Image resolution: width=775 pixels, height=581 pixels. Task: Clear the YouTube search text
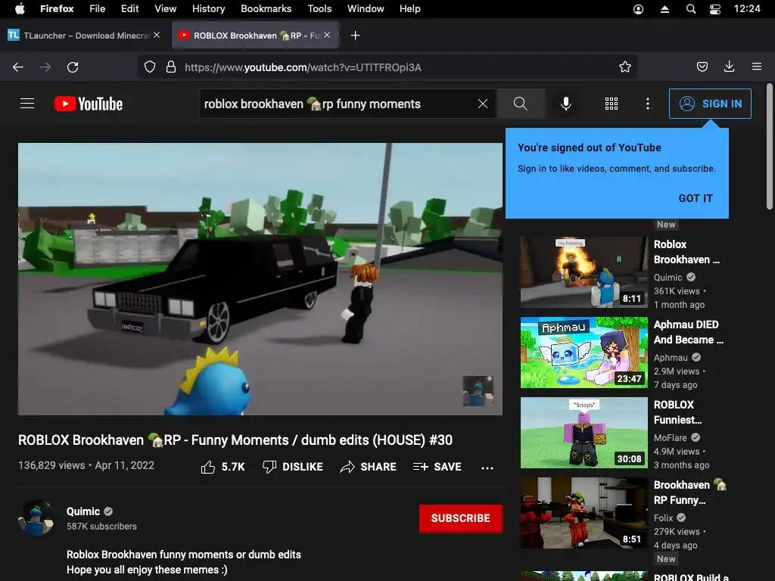(483, 104)
